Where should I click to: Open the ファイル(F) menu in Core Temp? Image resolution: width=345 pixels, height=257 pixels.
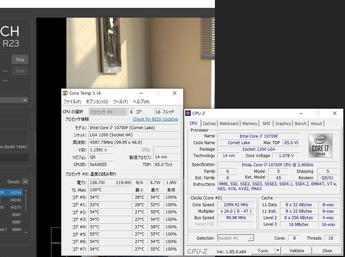coord(72,102)
